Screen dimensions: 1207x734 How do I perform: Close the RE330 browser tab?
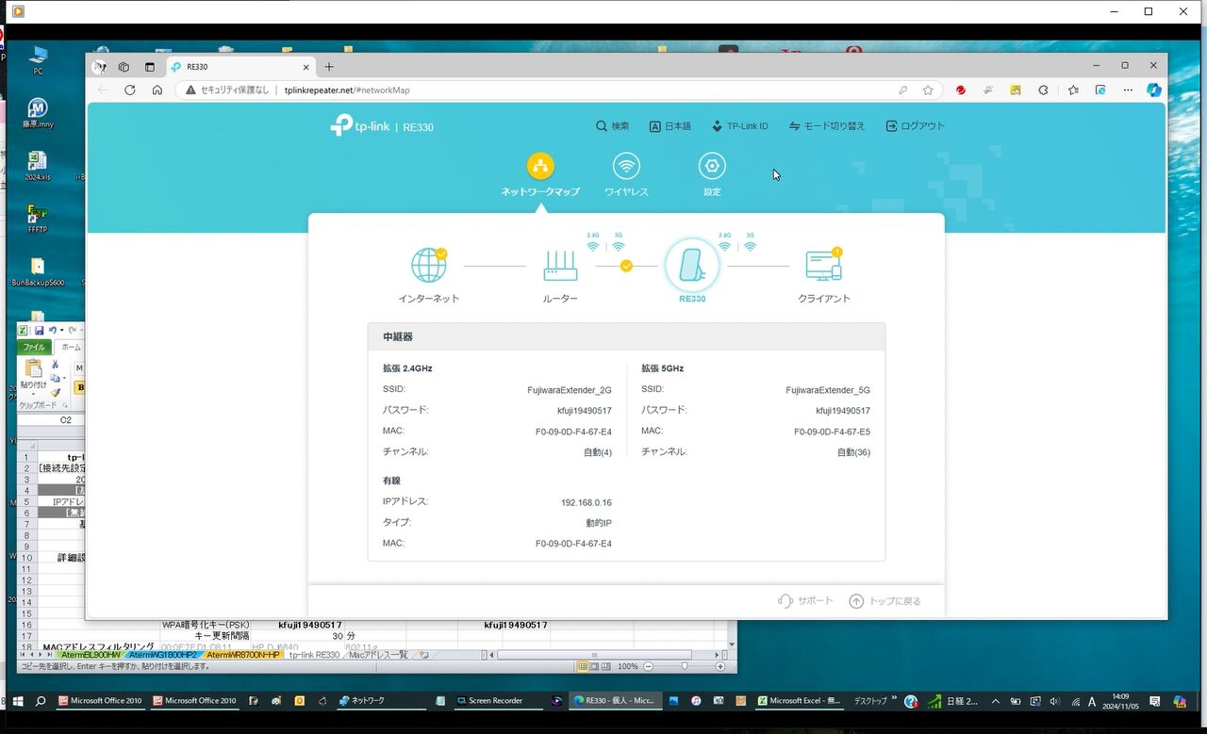(306, 67)
